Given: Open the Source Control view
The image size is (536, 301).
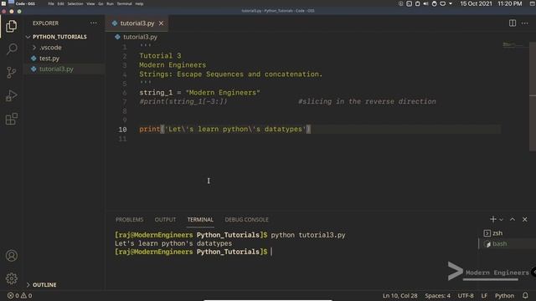Looking at the screenshot, I should (x=11, y=73).
